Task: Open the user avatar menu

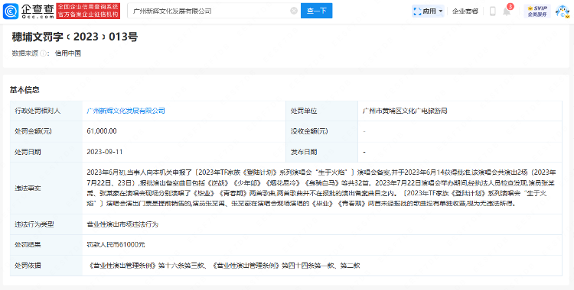Action: (x=563, y=11)
